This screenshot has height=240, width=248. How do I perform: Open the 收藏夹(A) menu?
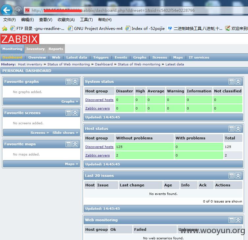pyautogui.click(x=66, y=20)
